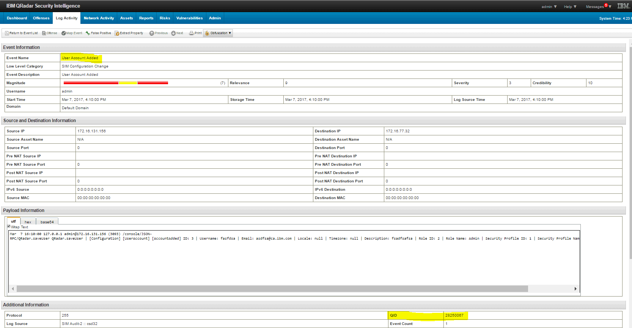
Task: Open the Offenses tab
Action: coord(41,18)
